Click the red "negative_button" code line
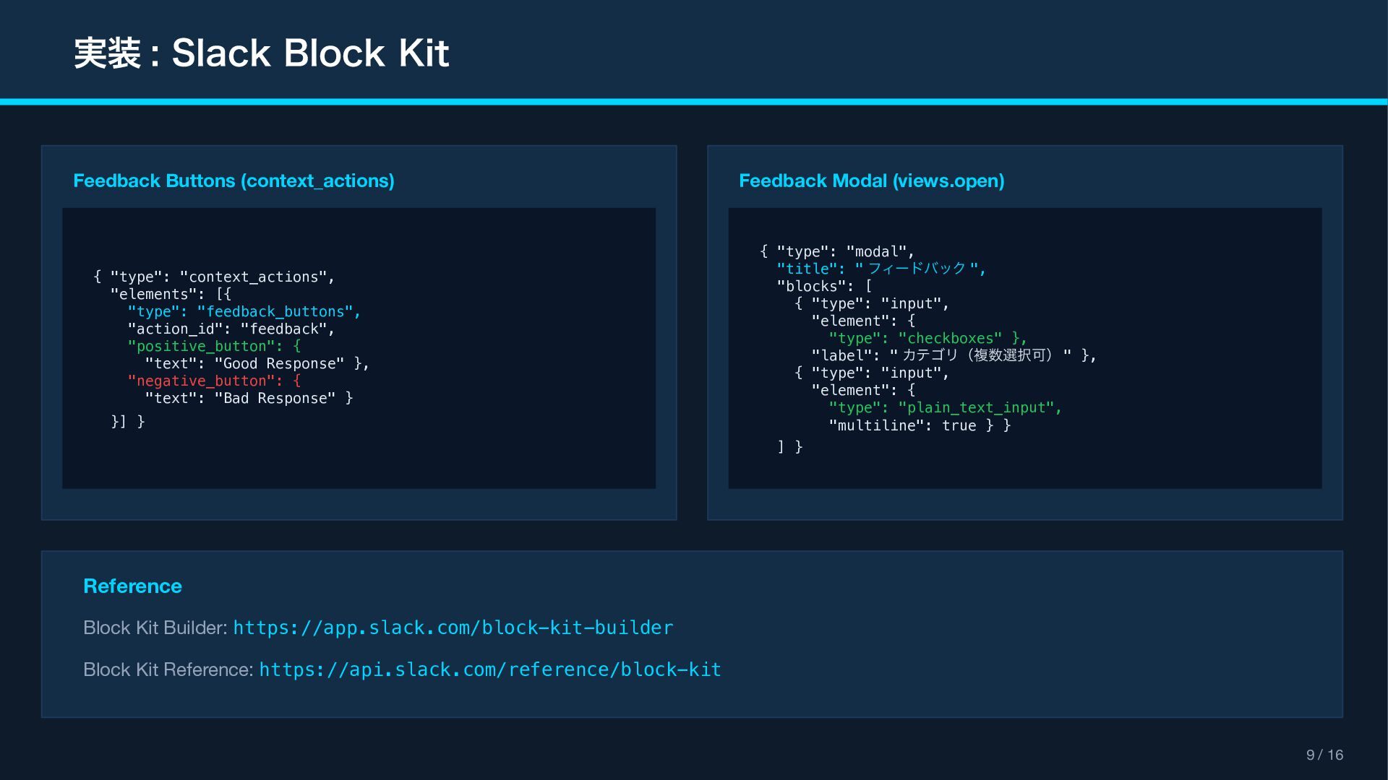The width and height of the screenshot is (1388, 780). click(214, 381)
